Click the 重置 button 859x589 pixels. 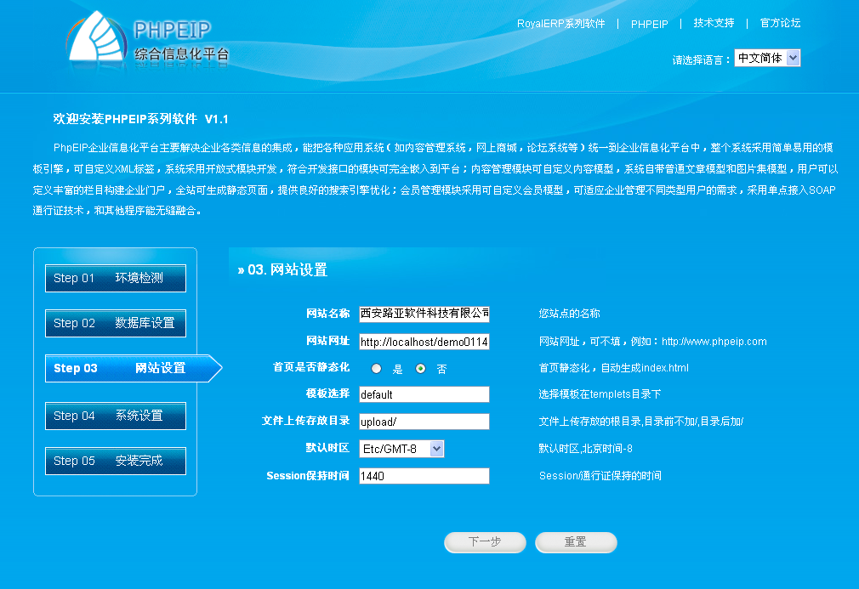[576, 542]
